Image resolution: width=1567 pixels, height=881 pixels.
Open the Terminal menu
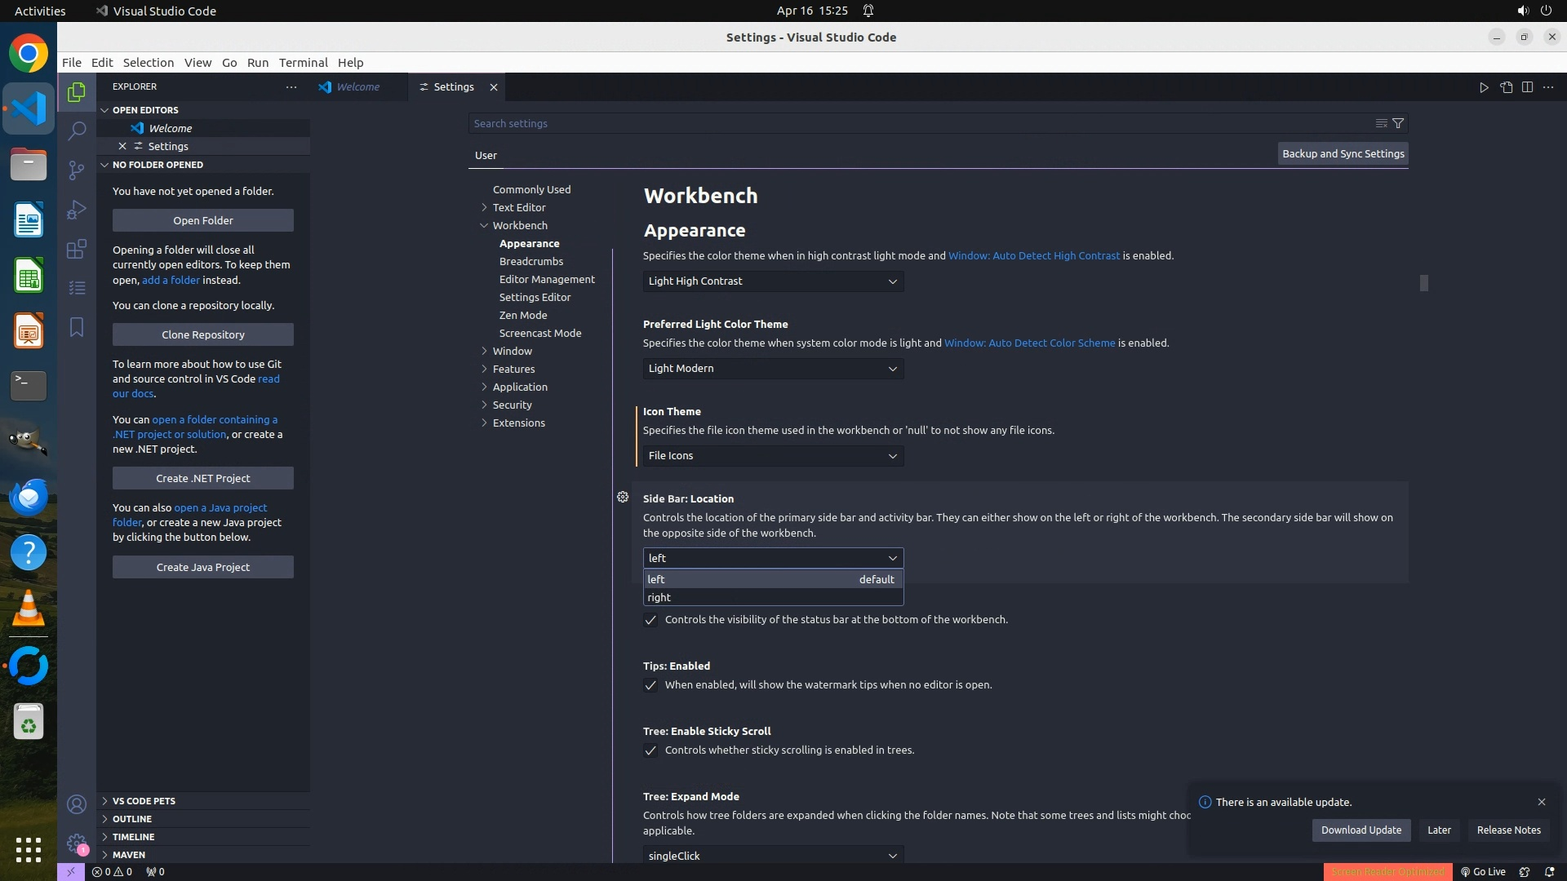[303, 63]
